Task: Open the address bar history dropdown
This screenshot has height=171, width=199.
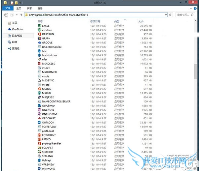Action: pos(166,15)
